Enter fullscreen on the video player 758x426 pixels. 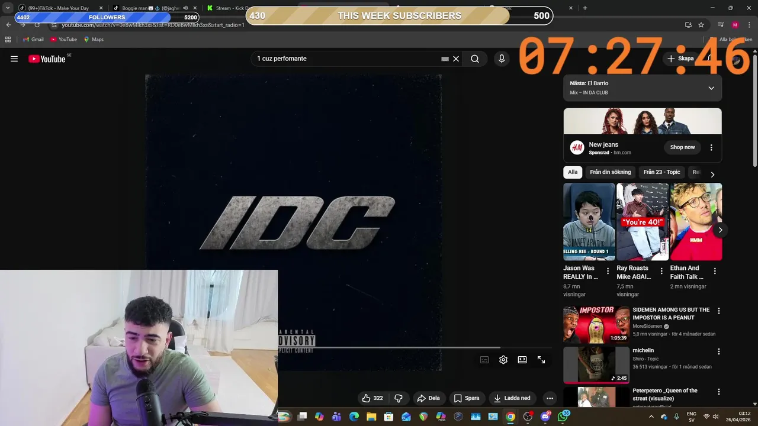pyautogui.click(x=541, y=360)
